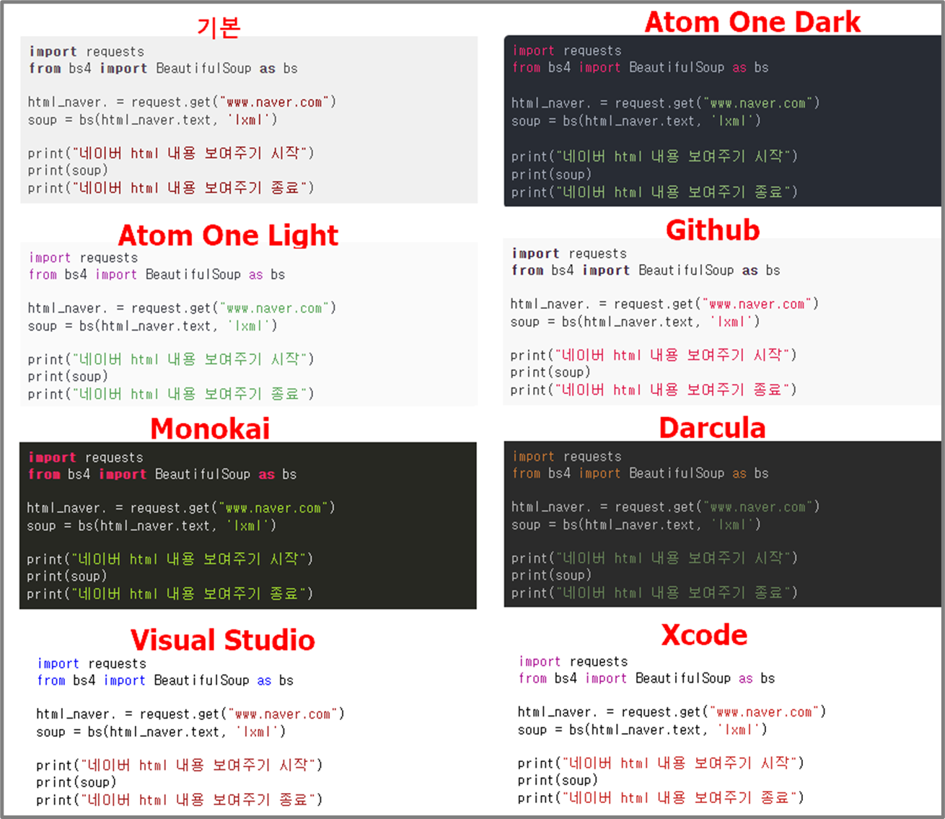The width and height of the screenshot is (945, 819).
Task: Select 'import requests' line in 기본 sample
Action: (87, 51)
